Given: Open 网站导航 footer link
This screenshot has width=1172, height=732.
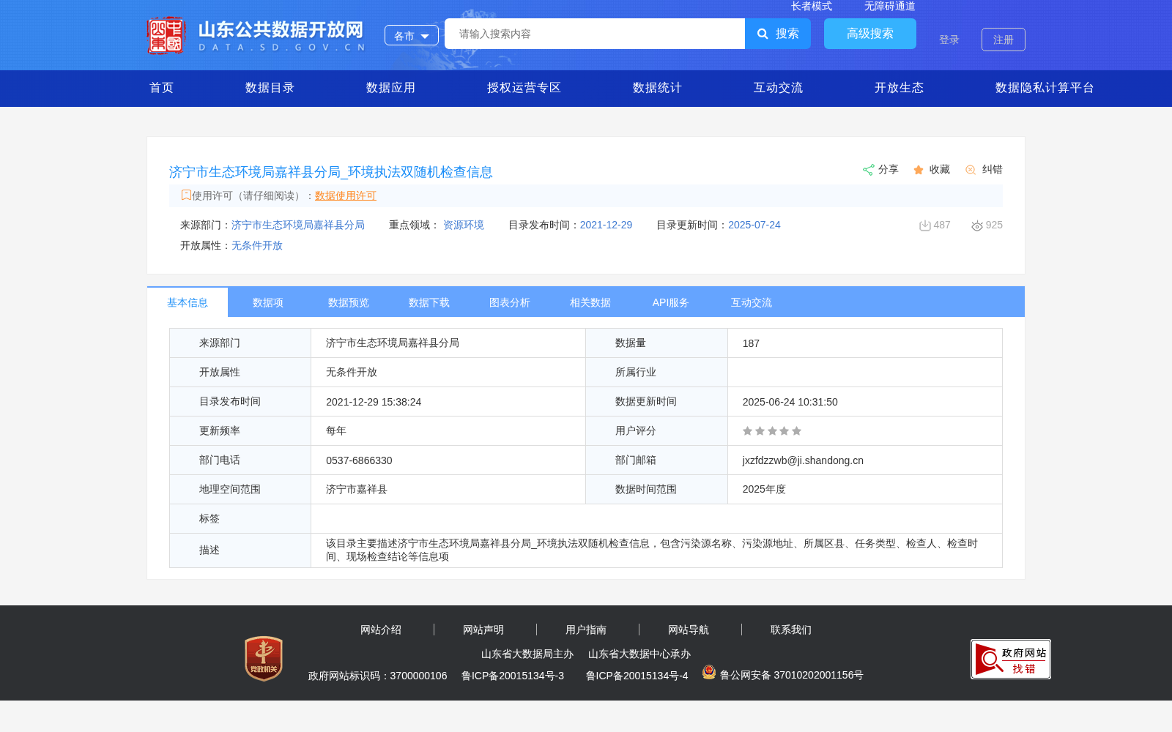Looking at the screenshot, I should click(x=689, y=630).
